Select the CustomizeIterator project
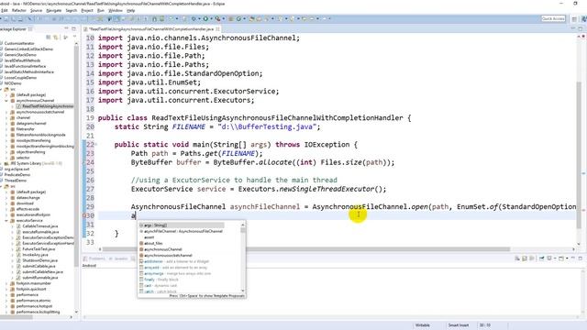The image size is (587, 330). [x=19, y=43]
